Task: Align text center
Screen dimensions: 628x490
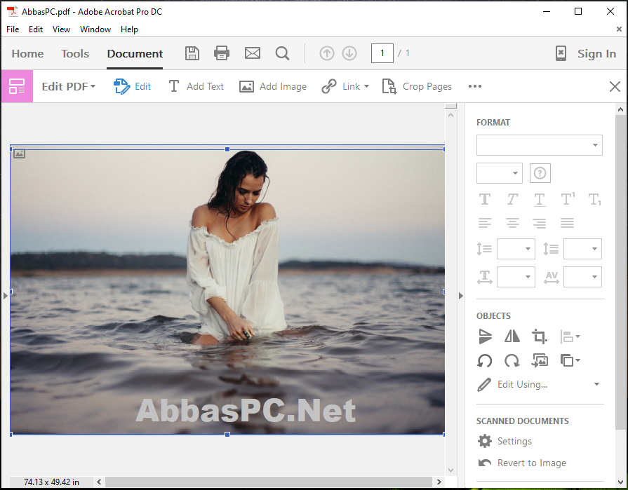Action: pyautogui.click(x=512, y=222)
